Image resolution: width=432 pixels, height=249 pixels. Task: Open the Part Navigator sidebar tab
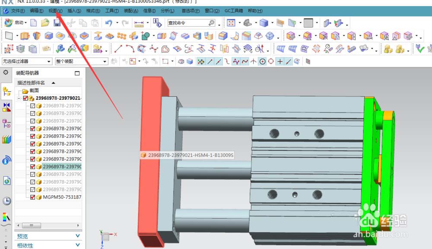click(x=6, y=124)
